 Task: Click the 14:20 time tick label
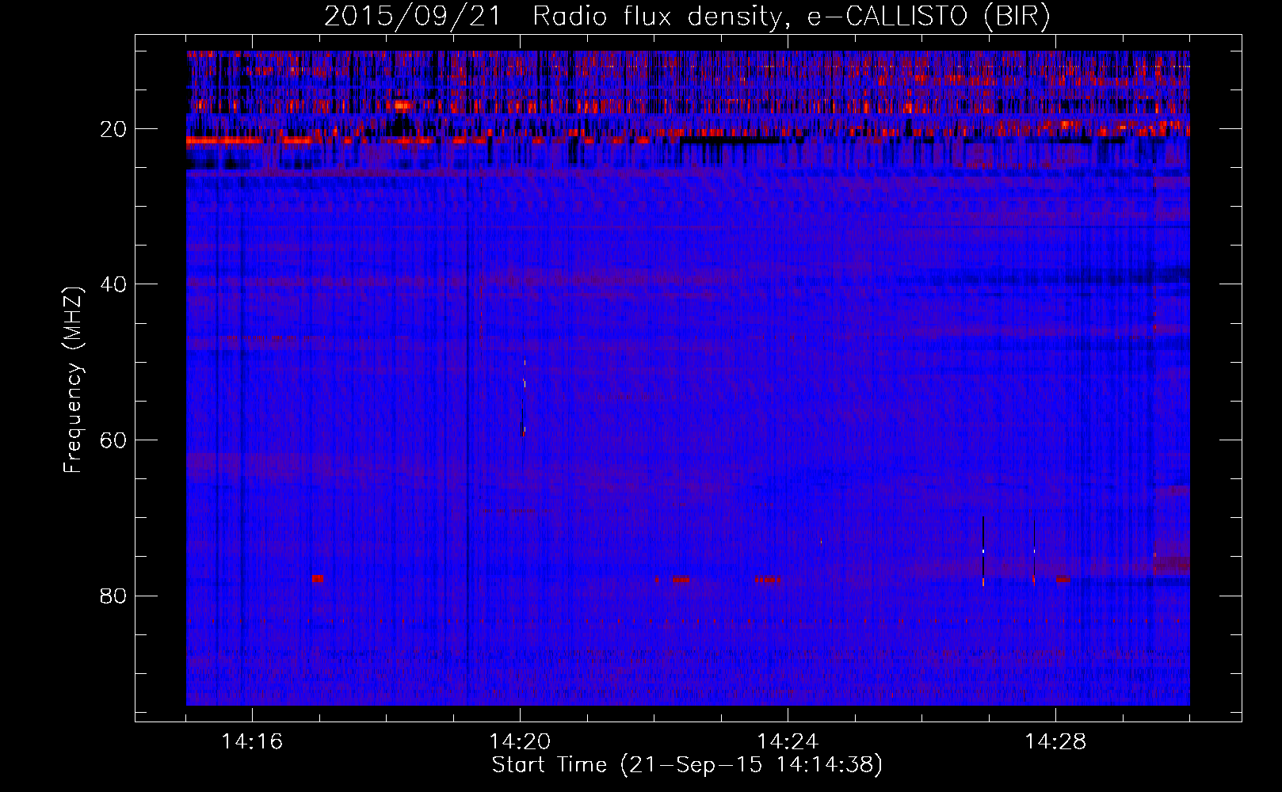coord(520,741)
